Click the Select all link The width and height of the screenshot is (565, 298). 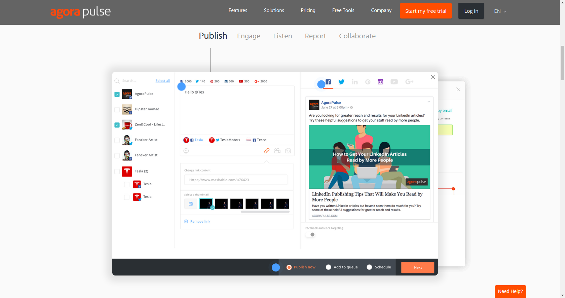[x=163, y=81]
